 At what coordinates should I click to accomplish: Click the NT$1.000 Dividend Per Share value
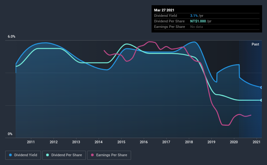198,21
